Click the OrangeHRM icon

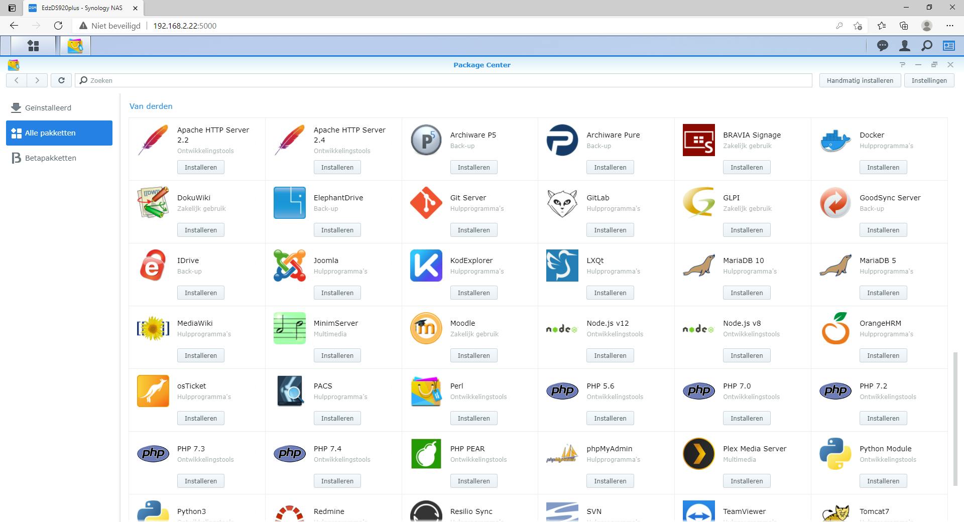point(835,328)
